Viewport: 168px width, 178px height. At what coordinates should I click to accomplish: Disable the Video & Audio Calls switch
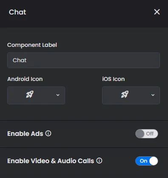pyautogui.click(x=147, y=161)
